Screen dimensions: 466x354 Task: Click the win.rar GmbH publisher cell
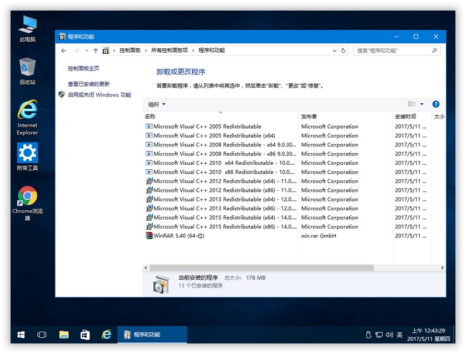319,236
